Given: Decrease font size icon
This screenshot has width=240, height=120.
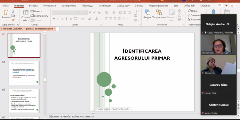Looking at the screenshot, I should coord(94,12).
